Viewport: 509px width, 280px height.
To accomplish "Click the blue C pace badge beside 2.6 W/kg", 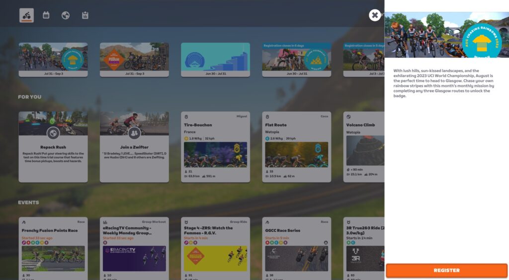I will pyautogui.click(x=267, y=139).
